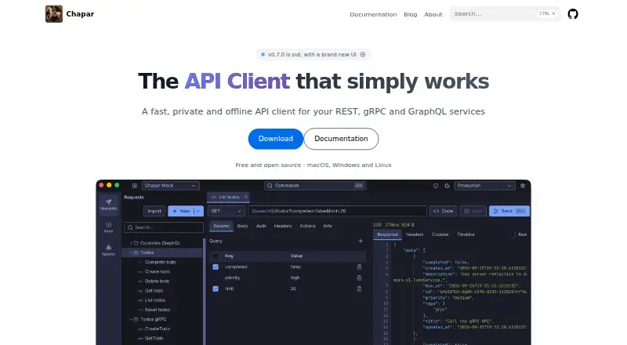The width and height of the screenshot is (627, 345).
Task: Select the Complete todo request
Action: point(161,262)
